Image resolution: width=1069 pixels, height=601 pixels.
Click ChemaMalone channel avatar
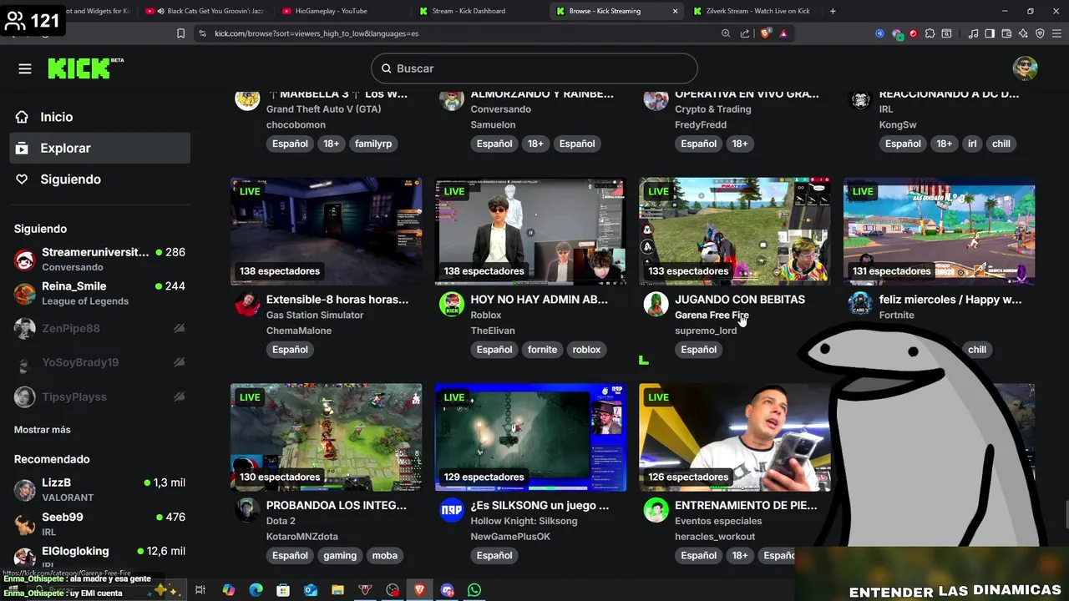coord(247,304)
